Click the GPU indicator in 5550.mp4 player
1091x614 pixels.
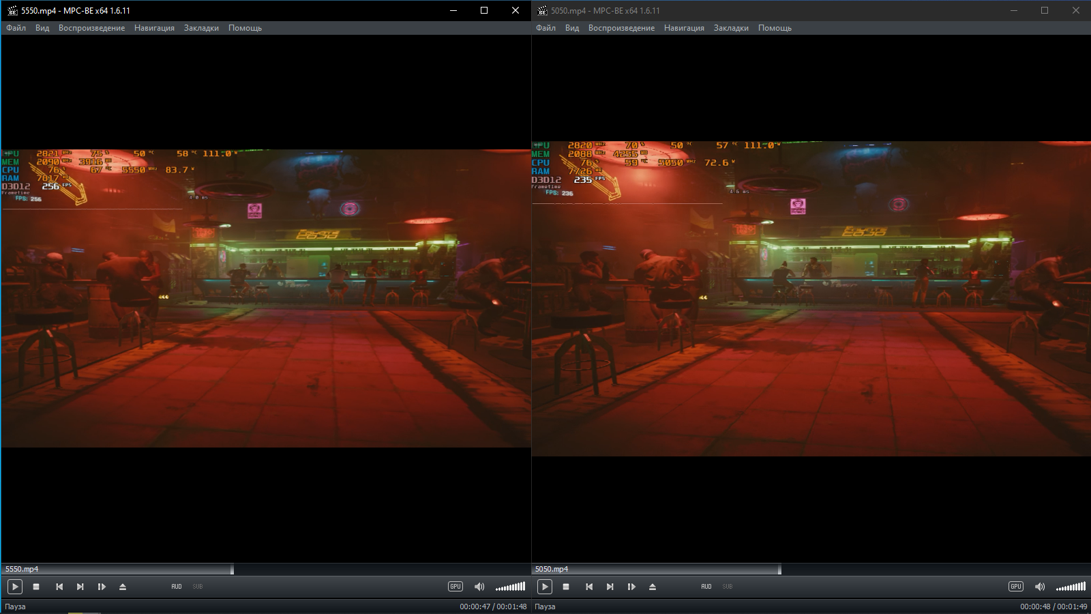[455, 587]
